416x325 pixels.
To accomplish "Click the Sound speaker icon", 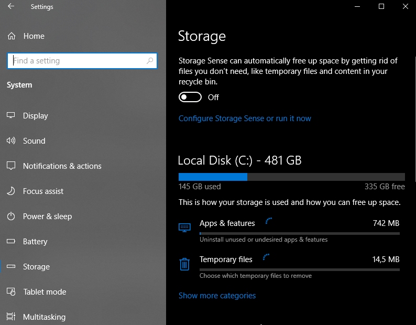I will pyautogui.click(x=11, y=141).
